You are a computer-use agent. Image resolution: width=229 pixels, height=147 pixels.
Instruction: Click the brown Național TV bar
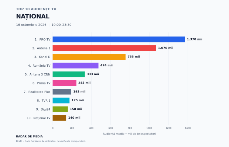(x=59, y=118)
